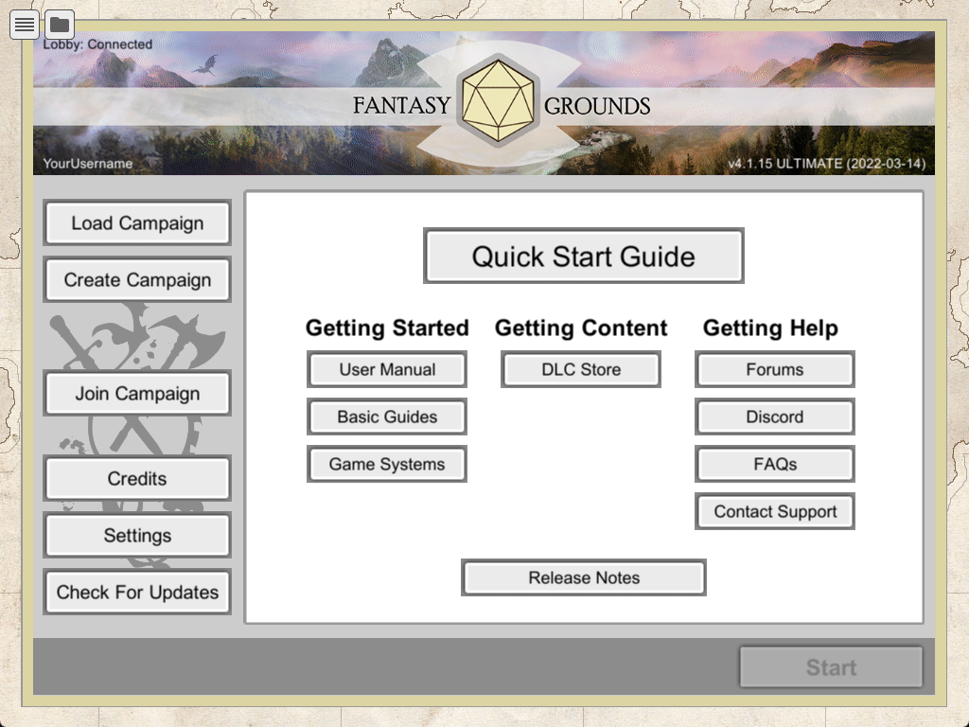Open the Credits screen
The width and height of the screenshot is (969, 727).
click(137, 478)
